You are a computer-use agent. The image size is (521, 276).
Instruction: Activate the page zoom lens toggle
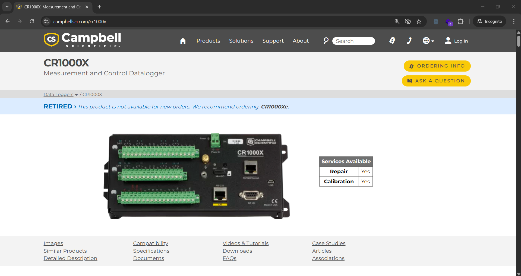pyautogui.click(x=397, y=21)
